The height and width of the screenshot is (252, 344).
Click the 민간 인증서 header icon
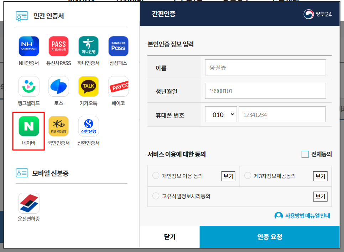tap(22, 16)
